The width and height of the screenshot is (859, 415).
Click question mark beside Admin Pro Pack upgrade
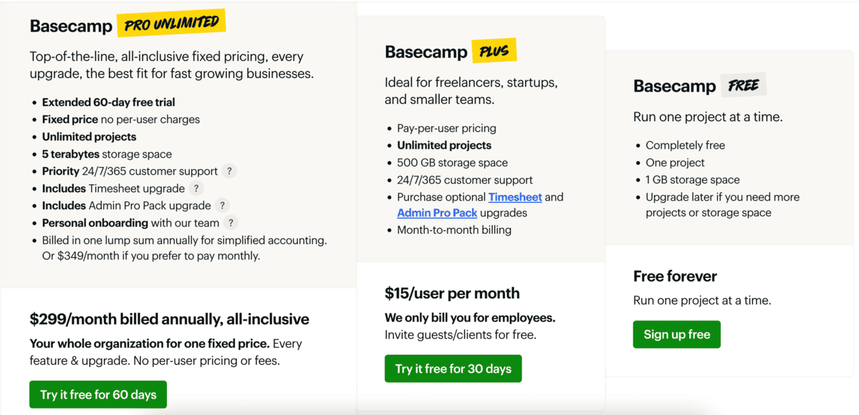[x=223, y=206]
